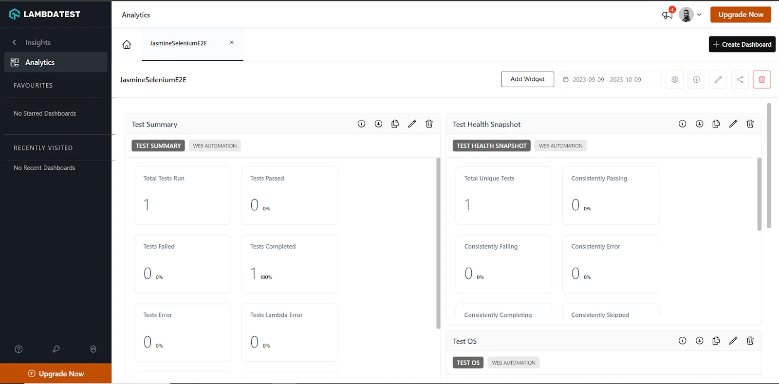
Task: Click the top-right Upgrade Now button
Action: click(x=741, y=15)
